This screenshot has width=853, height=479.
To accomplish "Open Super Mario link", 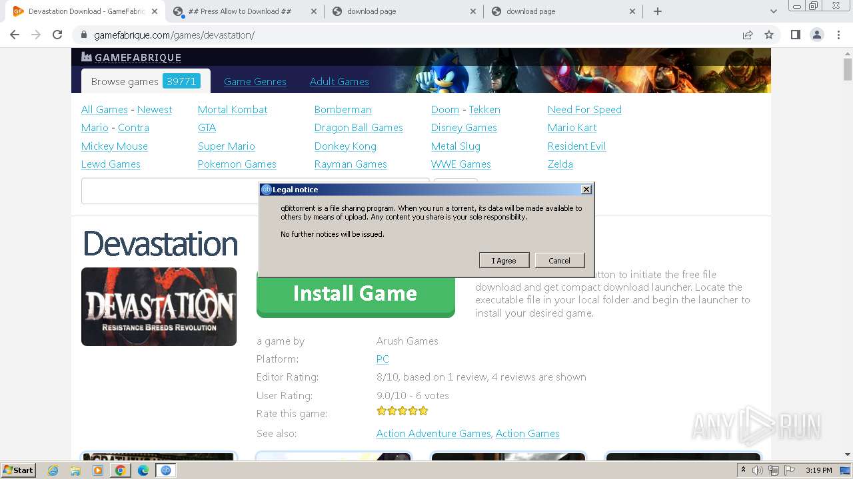I will [x=227, y=146].
